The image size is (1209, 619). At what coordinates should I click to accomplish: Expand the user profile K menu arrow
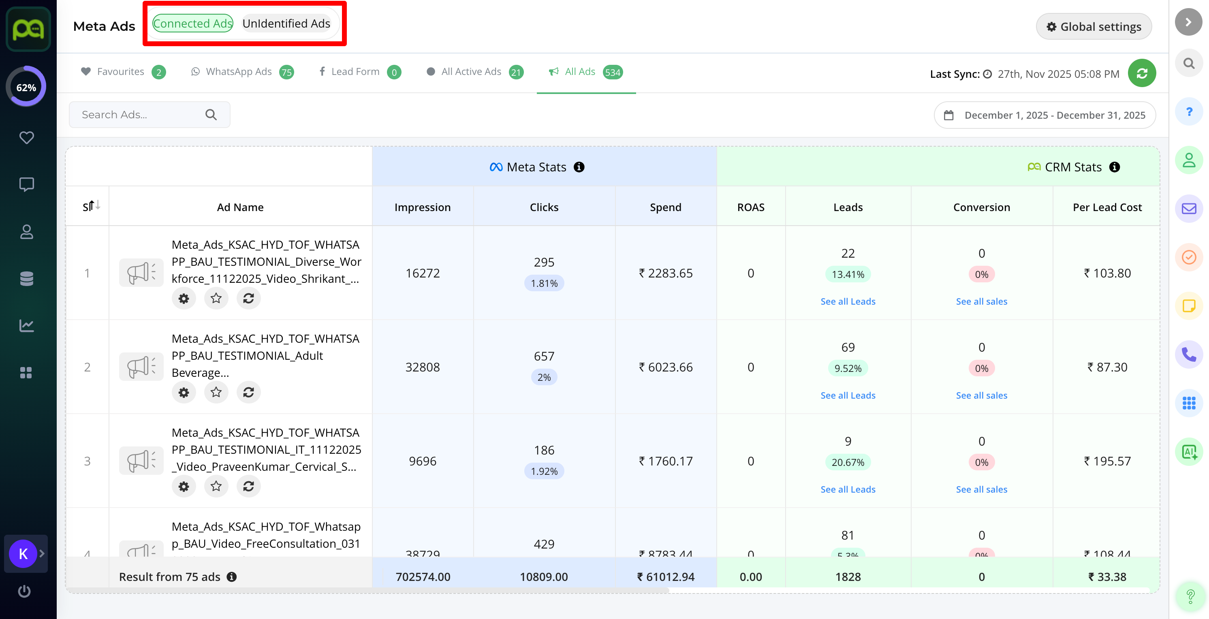[x=42, y=553]
